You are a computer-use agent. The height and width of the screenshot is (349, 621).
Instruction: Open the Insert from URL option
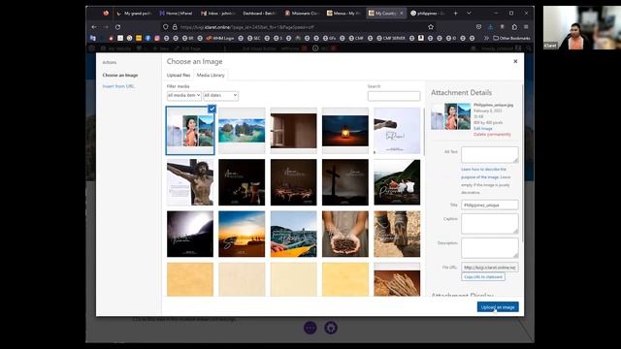point(118,86)
